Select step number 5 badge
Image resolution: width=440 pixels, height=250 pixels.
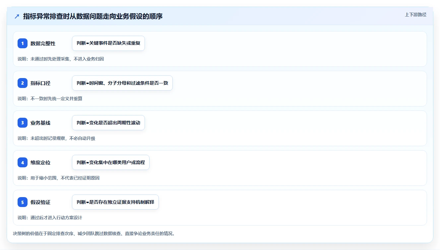[x=23, y=202]
